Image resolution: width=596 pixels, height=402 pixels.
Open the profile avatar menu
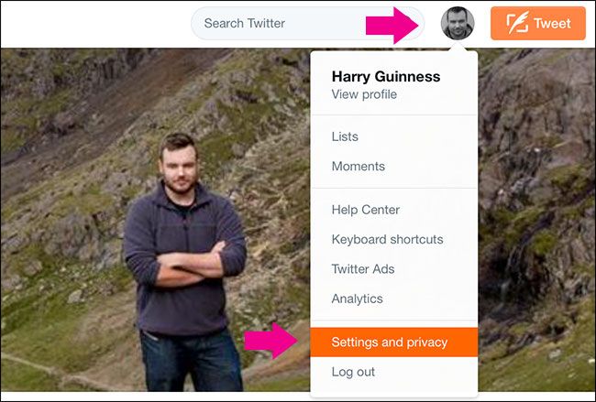coord(458,23)
